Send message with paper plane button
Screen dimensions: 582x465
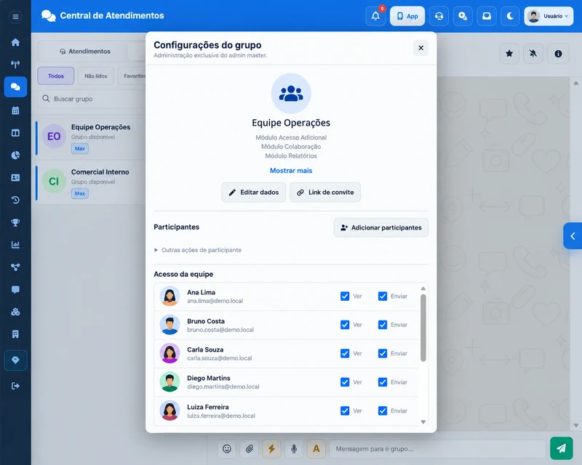(x=561, y=448)
